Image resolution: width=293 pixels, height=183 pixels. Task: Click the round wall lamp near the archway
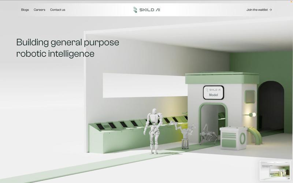pyautogui.click(x=252, y=115)
